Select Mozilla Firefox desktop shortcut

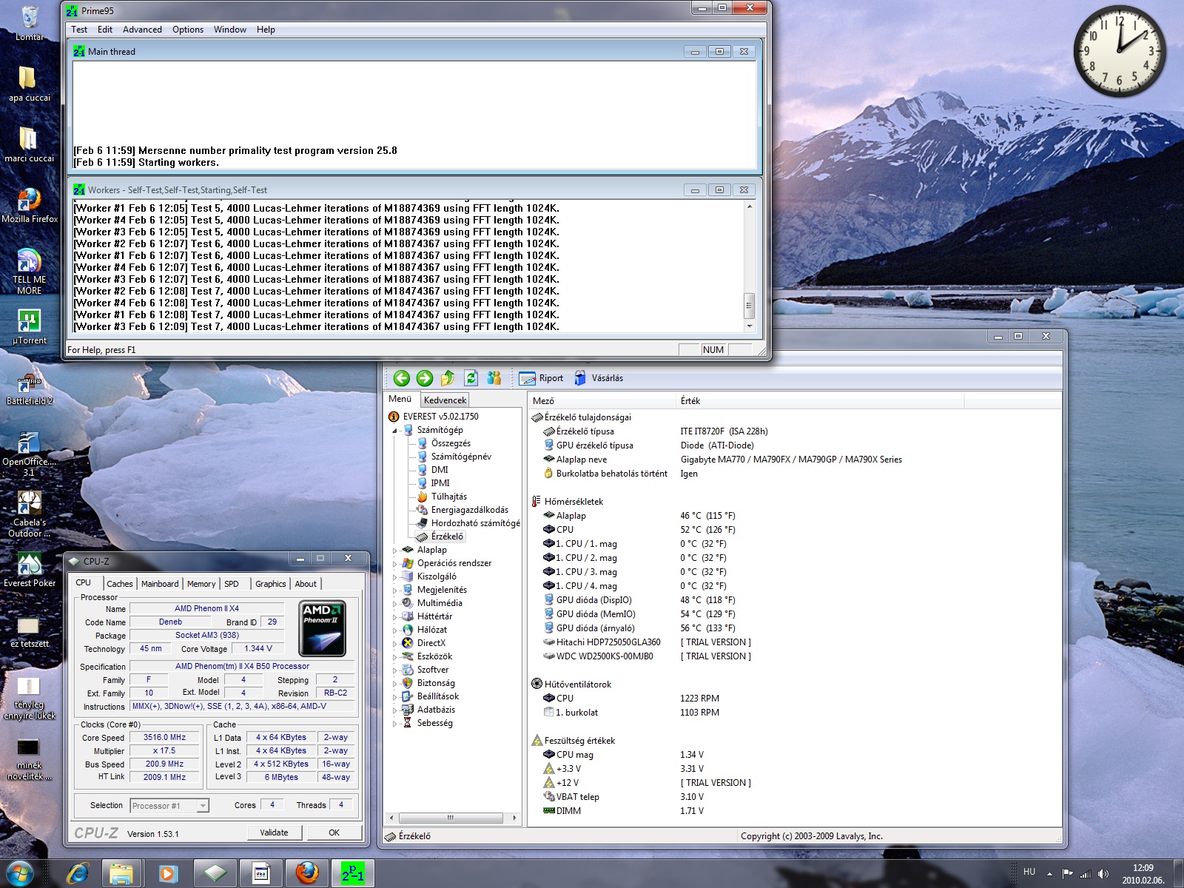point(30,204)
